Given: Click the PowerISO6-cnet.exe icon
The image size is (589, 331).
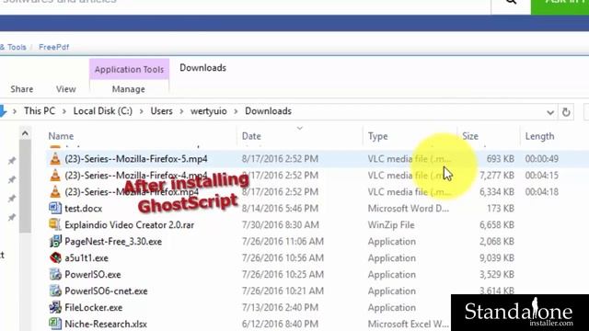Looking at the screenshot, I should coord(55,291).
